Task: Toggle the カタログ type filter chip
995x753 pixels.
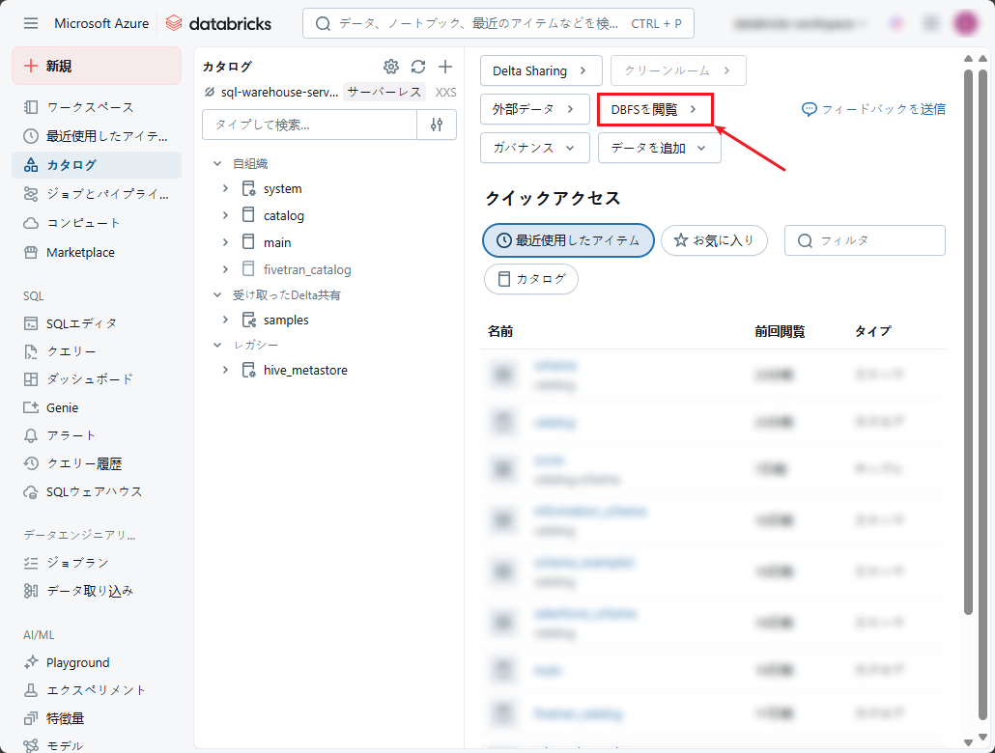Action: [x=530, y=279]
